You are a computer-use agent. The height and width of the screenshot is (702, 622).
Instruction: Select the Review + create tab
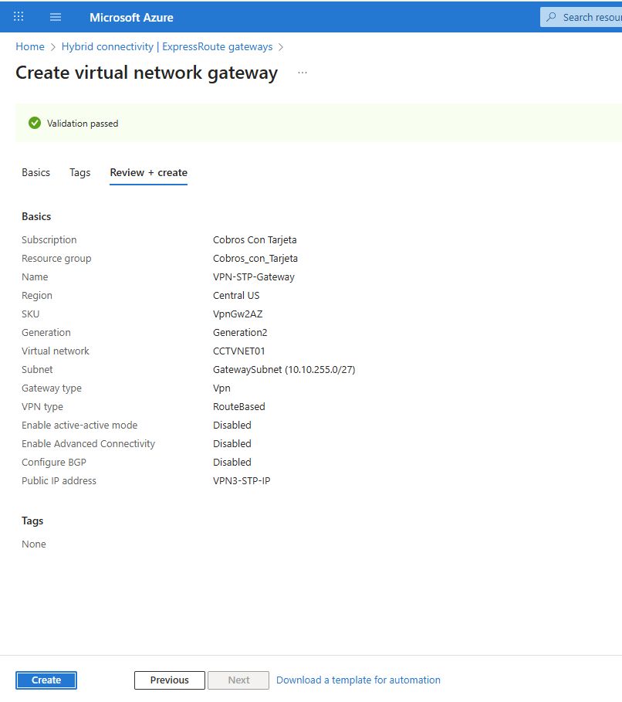(x=149, y=172)
